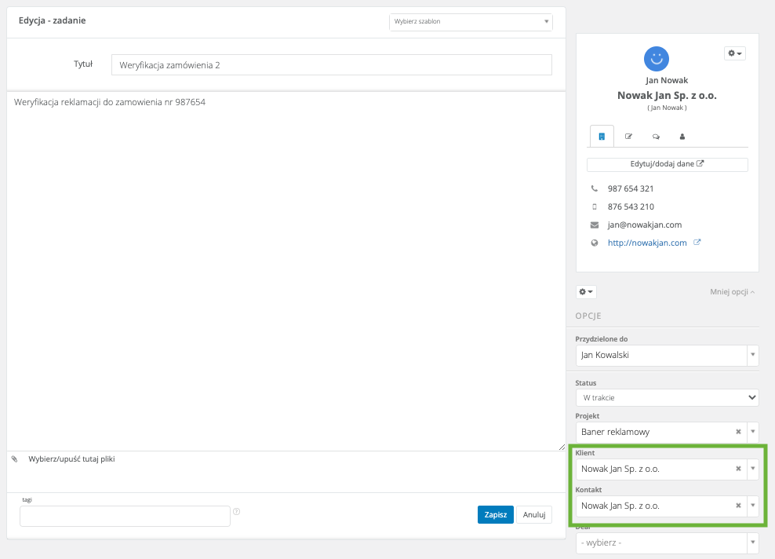775x559 pixels.
Task: Expand the Deal dropdown showing wybierz
Action: click(x=753, y=543)
